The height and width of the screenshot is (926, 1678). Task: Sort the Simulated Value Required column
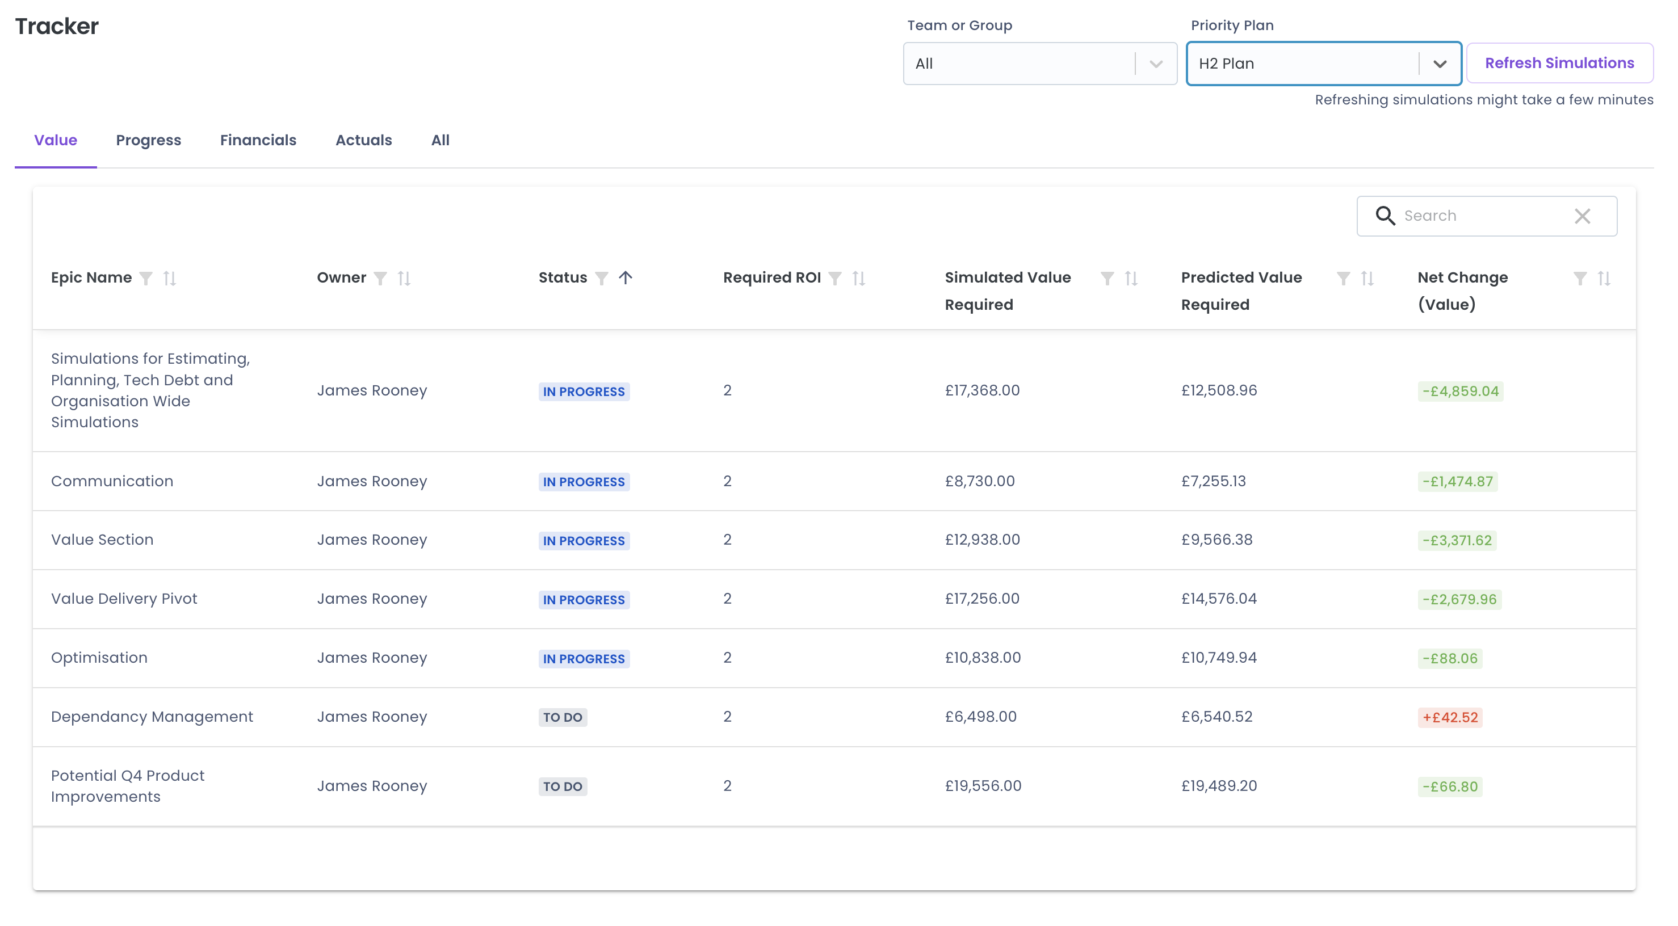tap(1131, 279)
